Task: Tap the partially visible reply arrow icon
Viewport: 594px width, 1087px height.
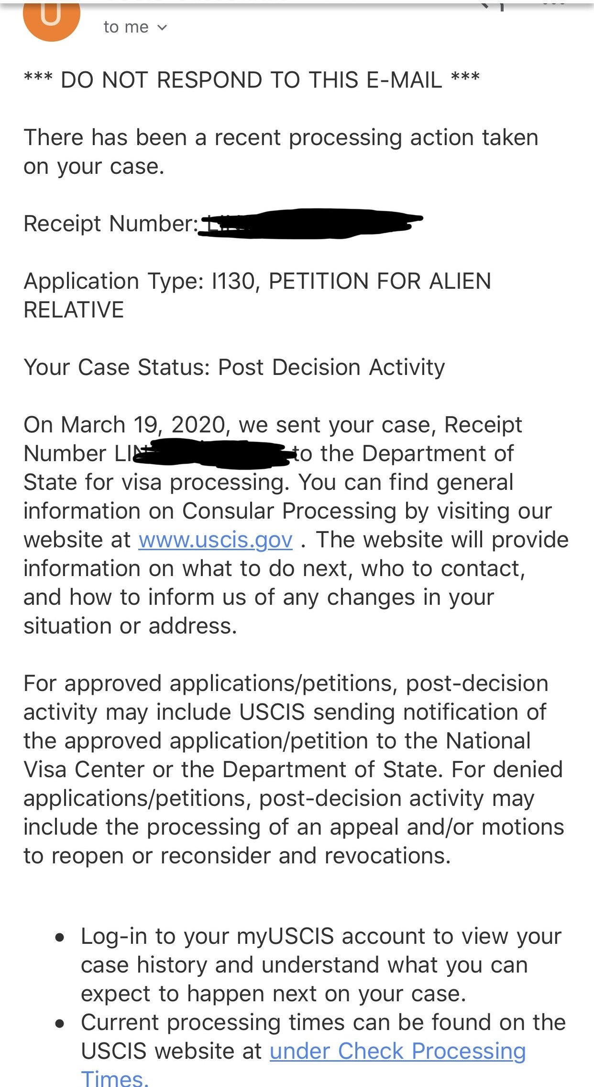Action: [x=493, y=5]
